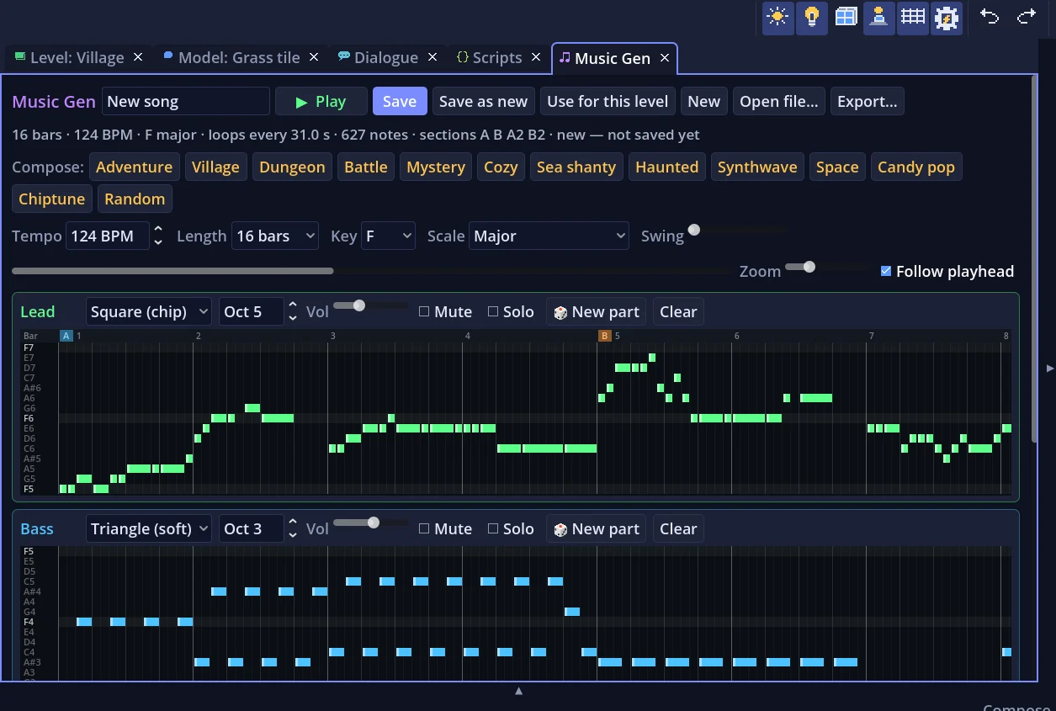Image resolution: width=1056 pixels, height=711 pixels.
Task: Compose a Haunted style song
Action: point(667,167)
